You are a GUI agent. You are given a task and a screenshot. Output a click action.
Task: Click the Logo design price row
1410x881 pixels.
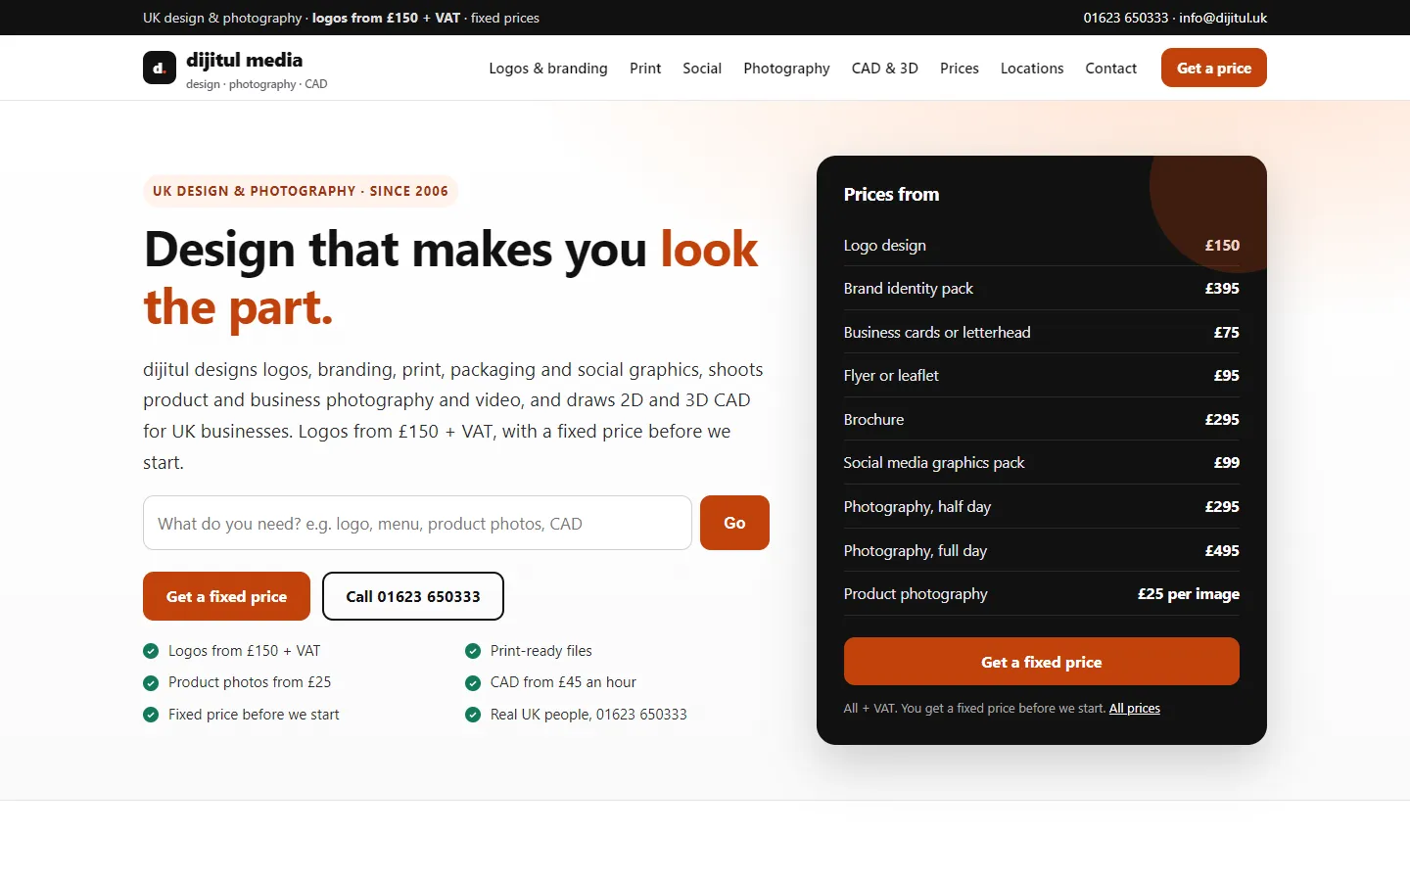pyautogui.click(x=1042, y=245)
